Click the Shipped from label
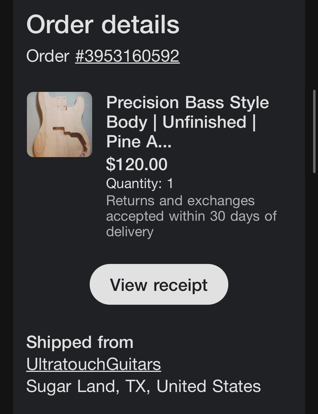Screen dimensions: 318x414 (x=80, y=342)
